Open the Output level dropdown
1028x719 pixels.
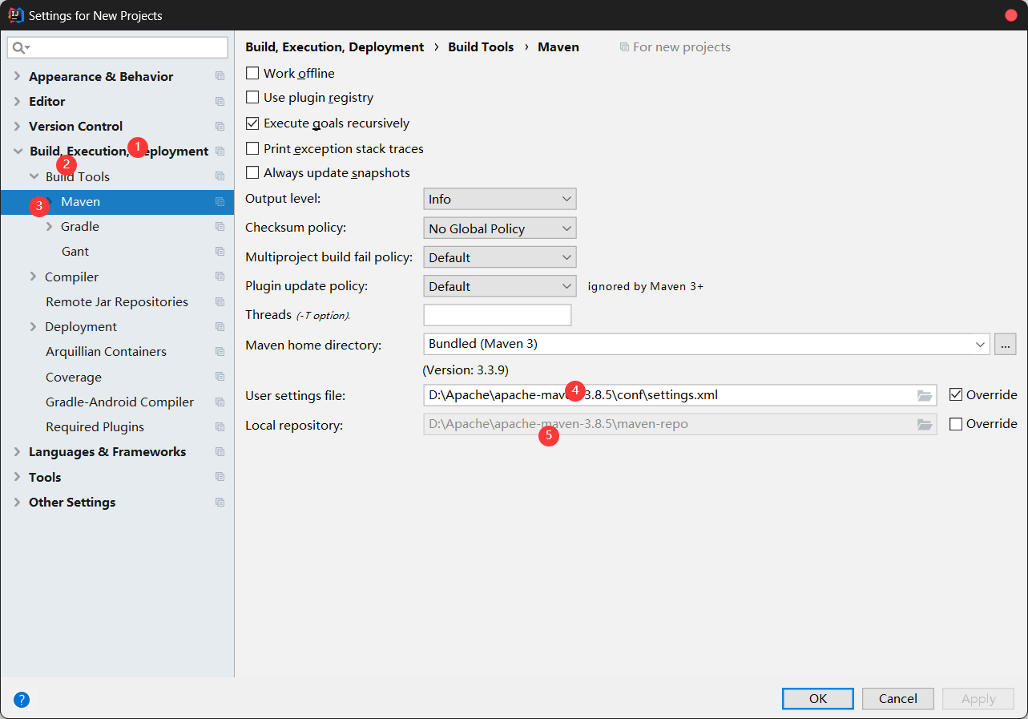tap(499, 199)
